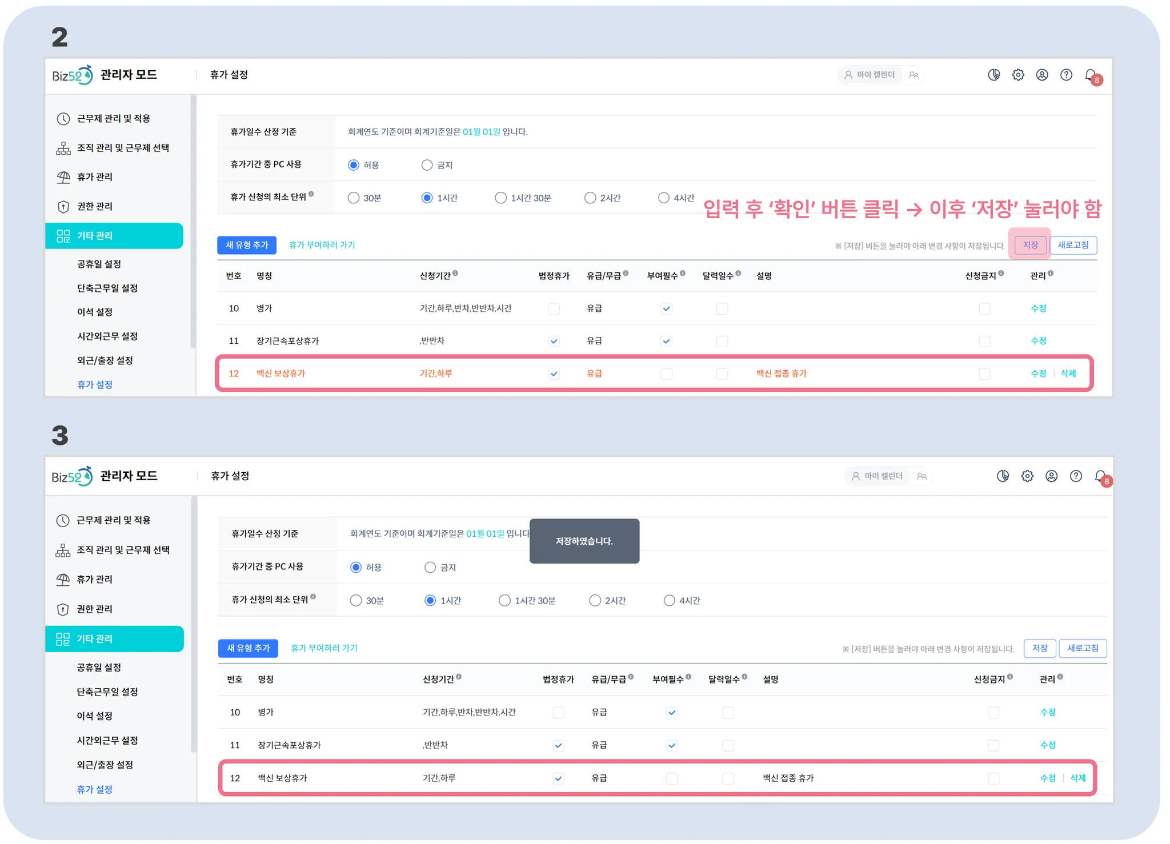The width and height of the screenshot is (1170, 844).
Task: Toggle 부여필수 checkbox for 장기근속포상휴가 in top table
Action: [x=666, y=341]
